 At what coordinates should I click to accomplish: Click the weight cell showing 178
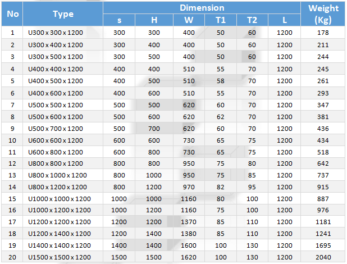point(323,33)
